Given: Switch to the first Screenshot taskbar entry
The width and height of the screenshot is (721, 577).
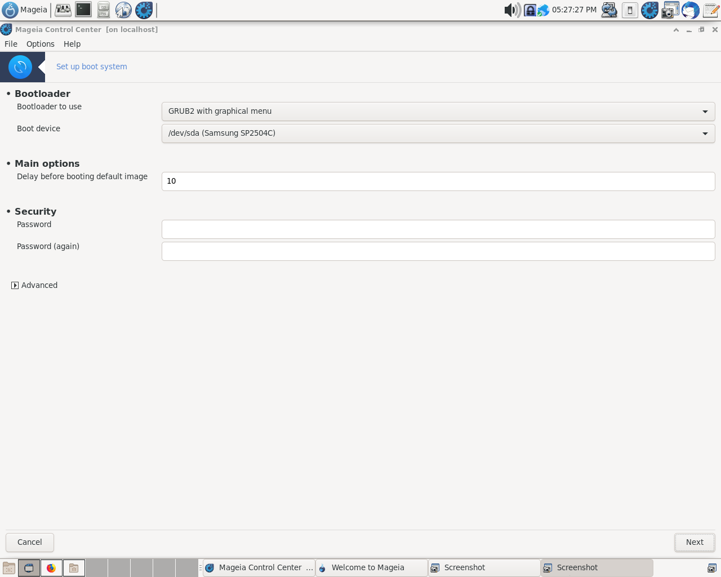Looking at the screenshot, I should pos(484,568).
